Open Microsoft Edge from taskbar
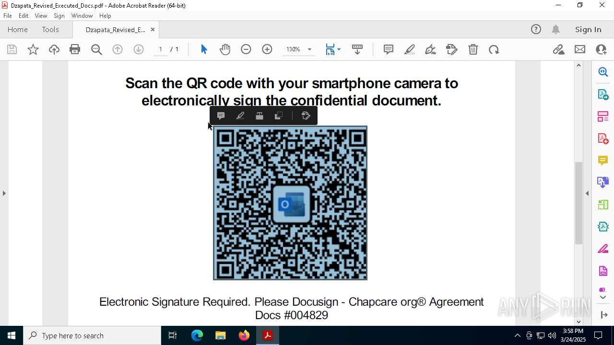The image size is (614, 345). point(197,335)
